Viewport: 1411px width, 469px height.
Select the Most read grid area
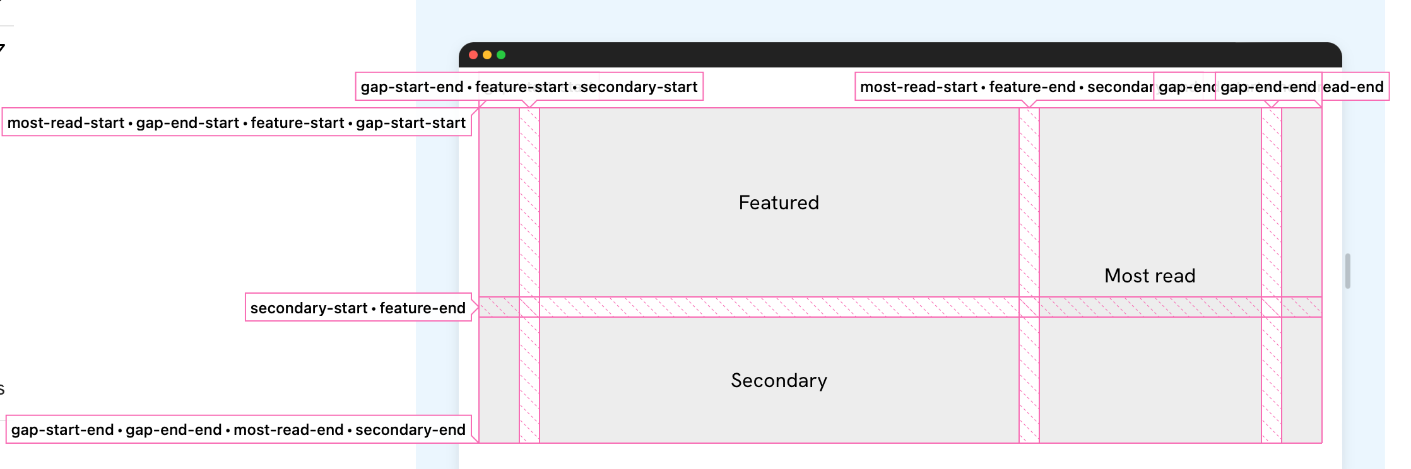[1149, 275]
